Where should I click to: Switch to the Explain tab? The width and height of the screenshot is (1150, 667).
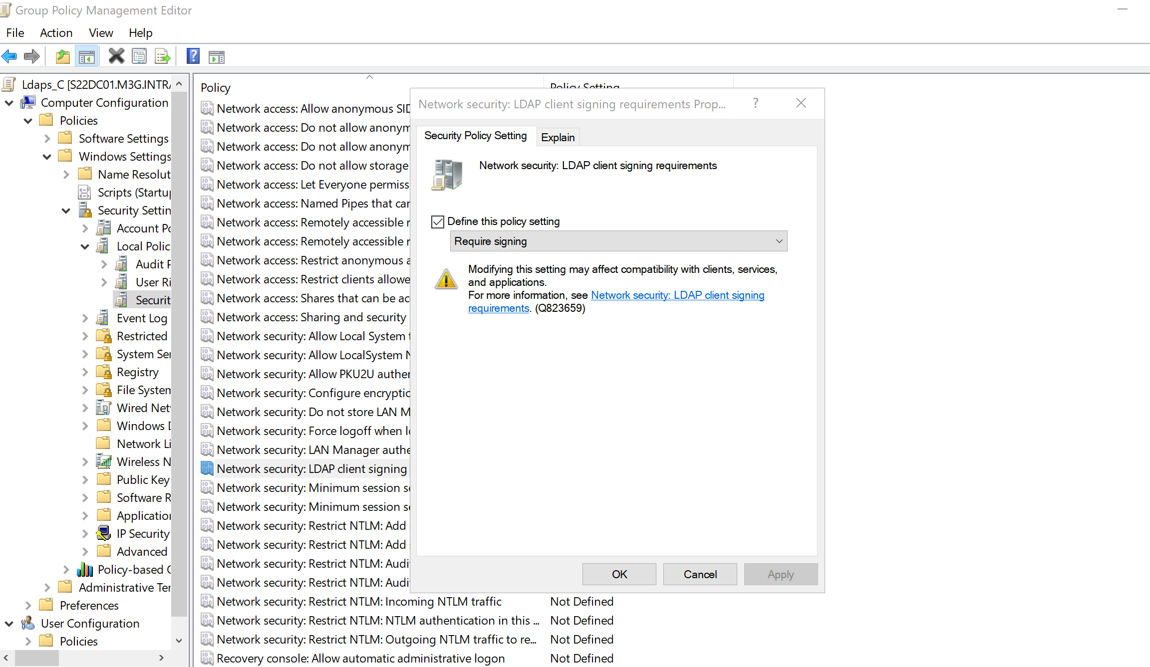558,137
